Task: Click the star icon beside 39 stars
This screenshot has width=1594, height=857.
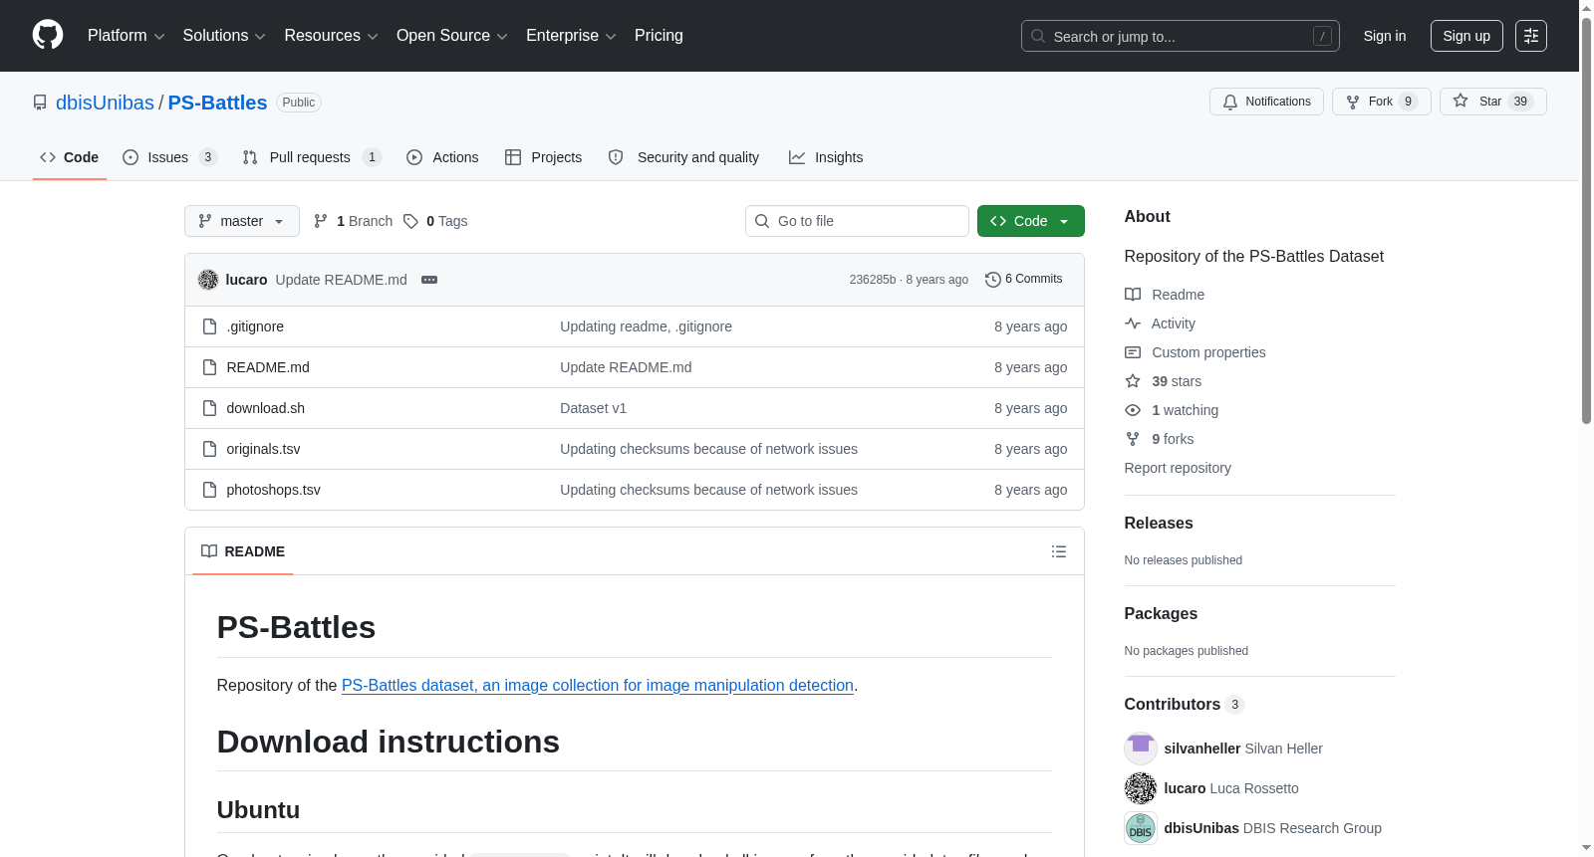Action: click(x=1133, y=381)
